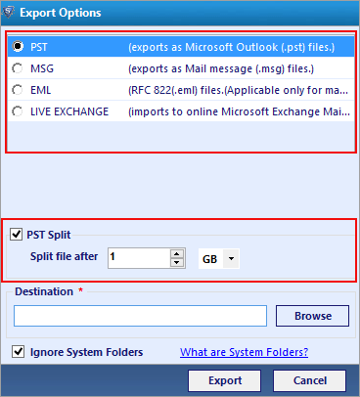Click the Browse button

click(312, 316)
